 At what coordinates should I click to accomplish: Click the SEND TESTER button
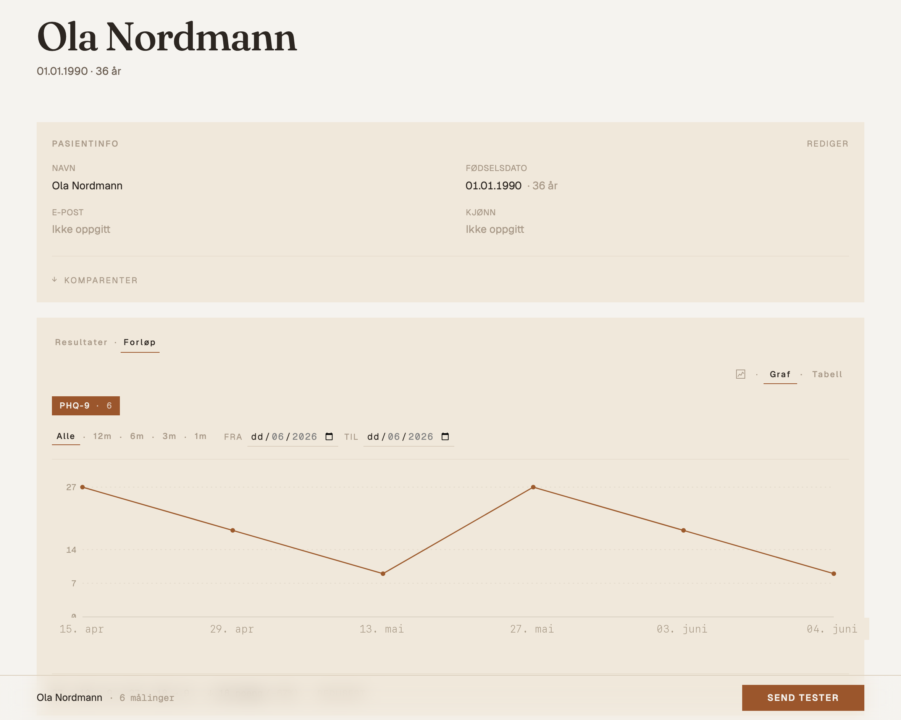pos(803,697)
